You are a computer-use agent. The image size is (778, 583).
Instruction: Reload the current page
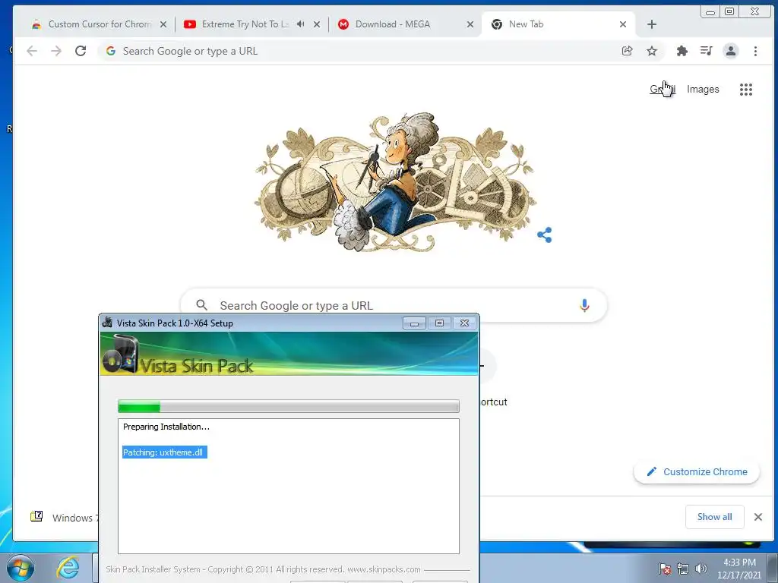(x=81, y=51)
